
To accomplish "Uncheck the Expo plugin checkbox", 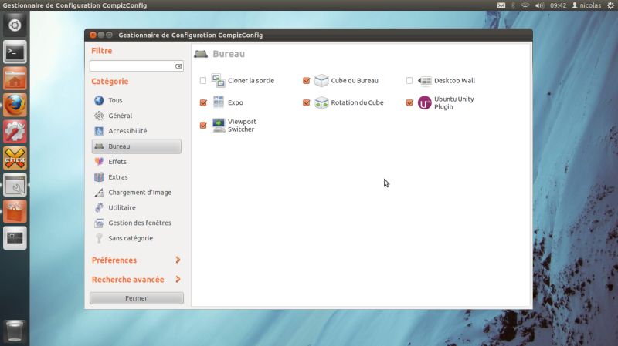I will [203, 102].
